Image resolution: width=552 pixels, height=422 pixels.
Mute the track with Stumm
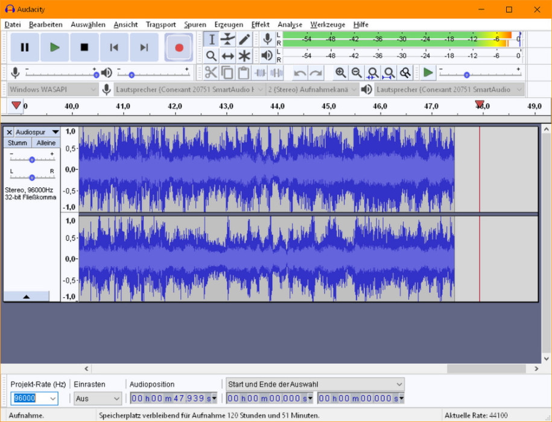click(17, 143)
